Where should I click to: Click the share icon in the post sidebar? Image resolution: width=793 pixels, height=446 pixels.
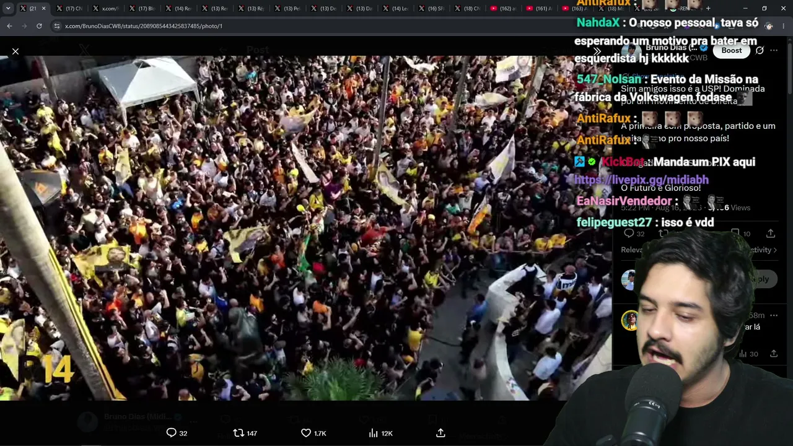(771, 234)
